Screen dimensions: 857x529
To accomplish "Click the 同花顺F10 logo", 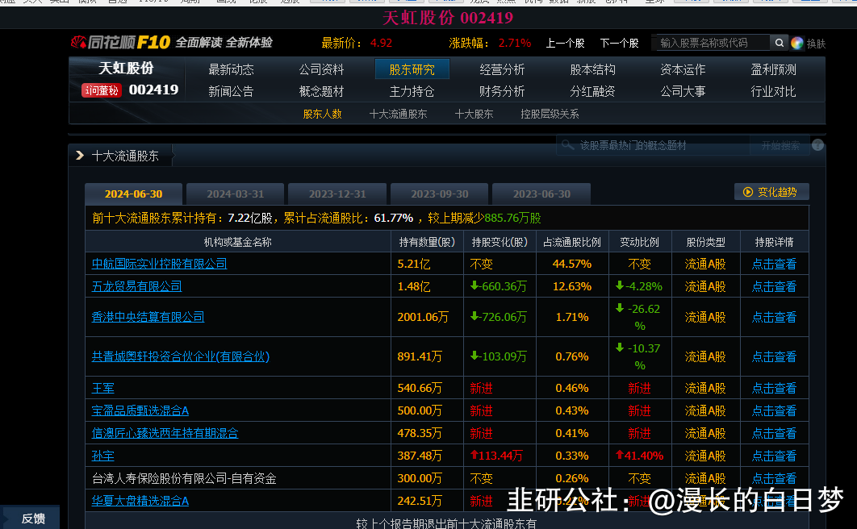I will (121, 42).
